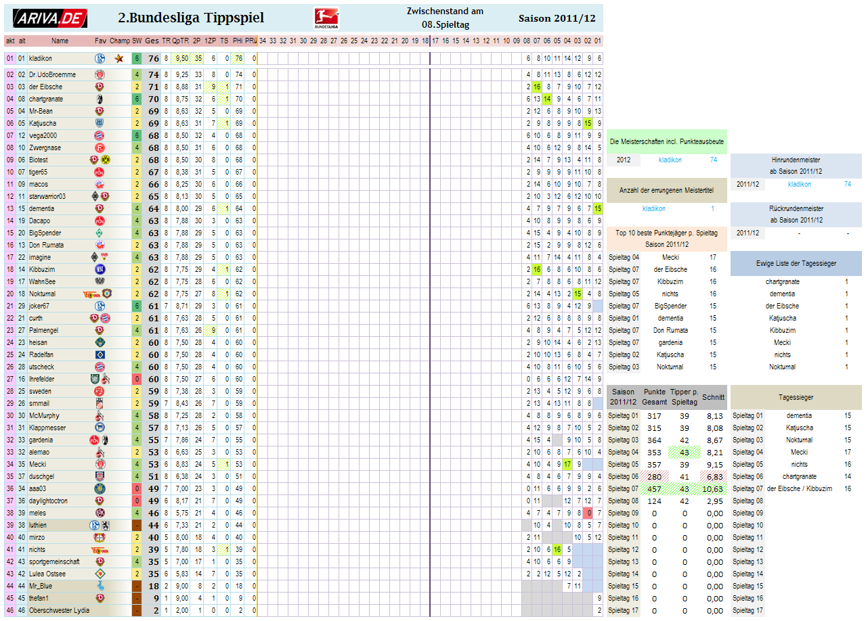Click the 'Tagessieger' table header
Viewport: 866px width, 621px height.
pyautogui.click(x=796, y=398)
